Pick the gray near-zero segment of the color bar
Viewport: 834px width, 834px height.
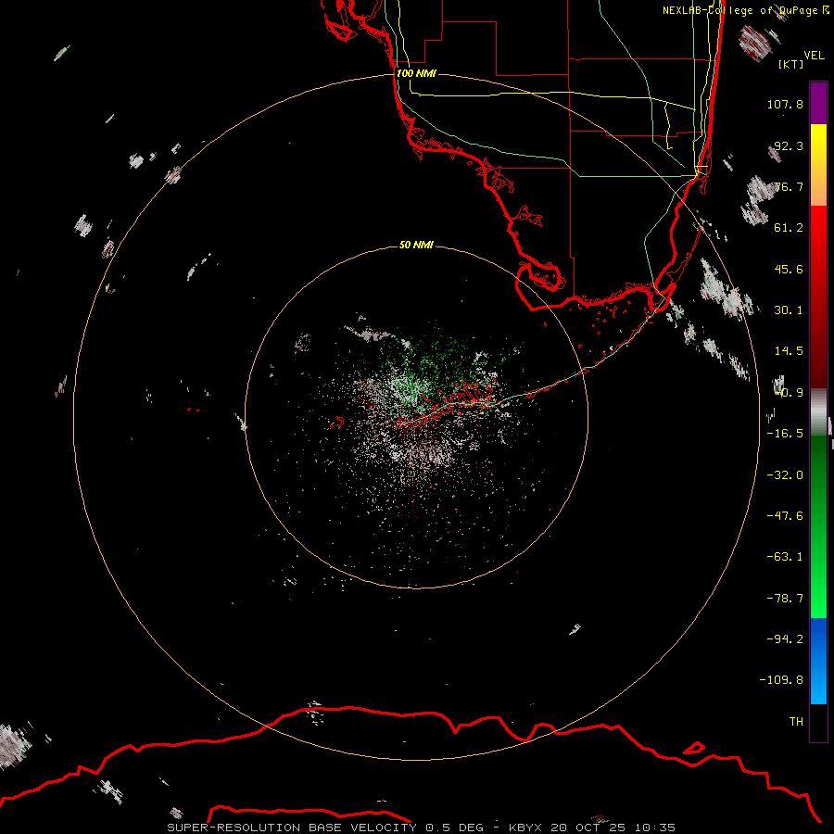click(818, 411)
